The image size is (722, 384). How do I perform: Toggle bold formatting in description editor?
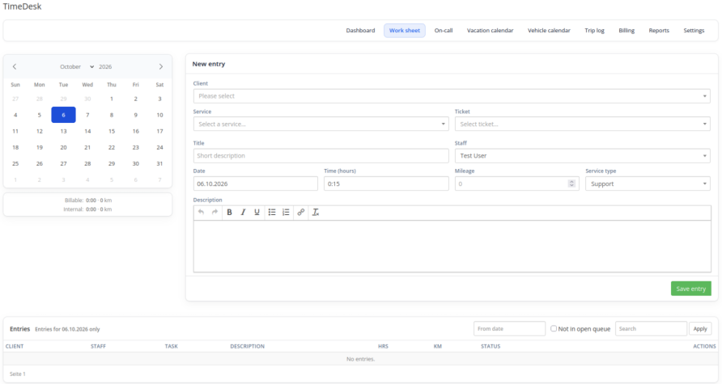[x=229, y=212]
